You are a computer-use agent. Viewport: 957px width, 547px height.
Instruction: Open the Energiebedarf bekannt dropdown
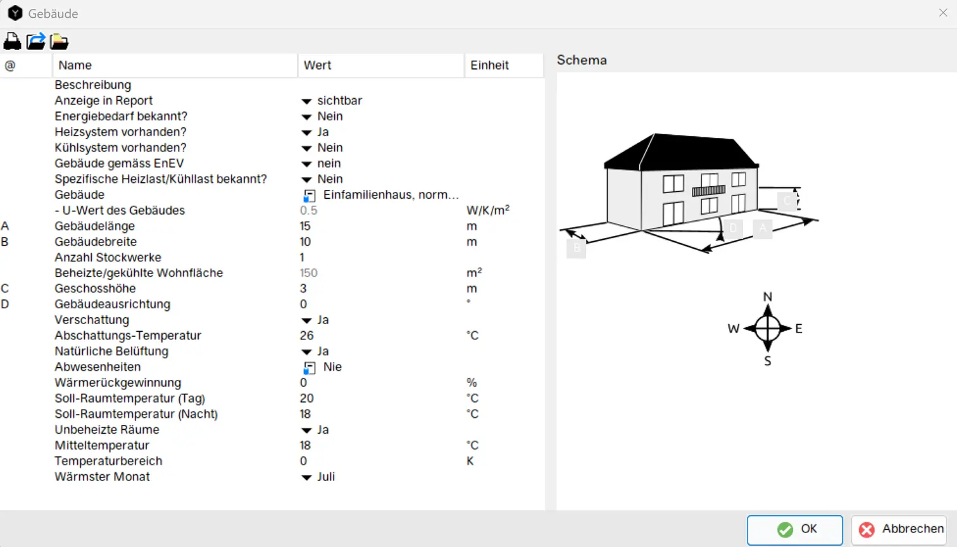(306, 117)
